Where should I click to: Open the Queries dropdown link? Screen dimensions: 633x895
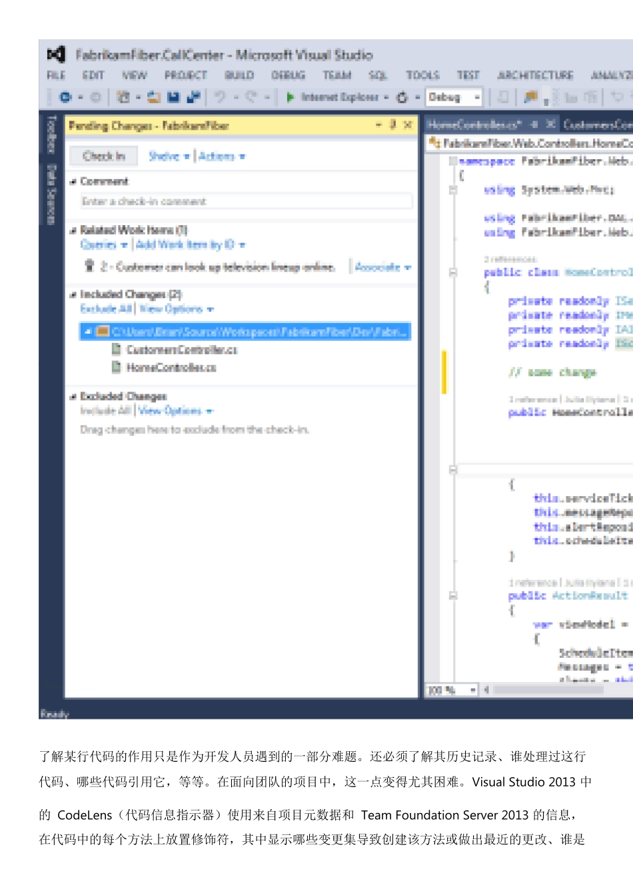coord(104,245)
